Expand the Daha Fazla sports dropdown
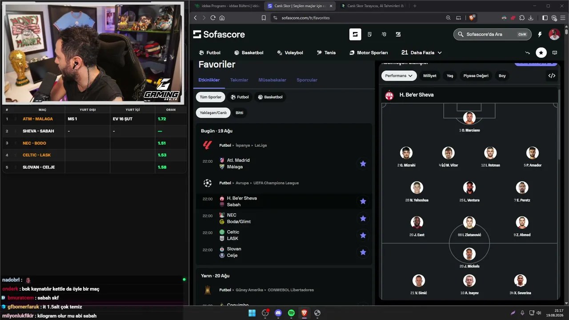Screen dimensions: 569x320 [421, 52]
